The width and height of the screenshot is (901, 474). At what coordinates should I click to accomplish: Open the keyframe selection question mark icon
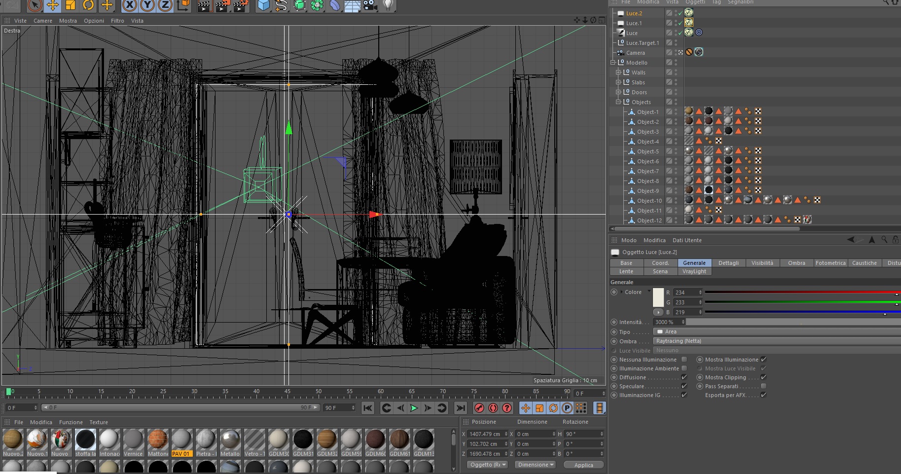(x=507, y=408)
